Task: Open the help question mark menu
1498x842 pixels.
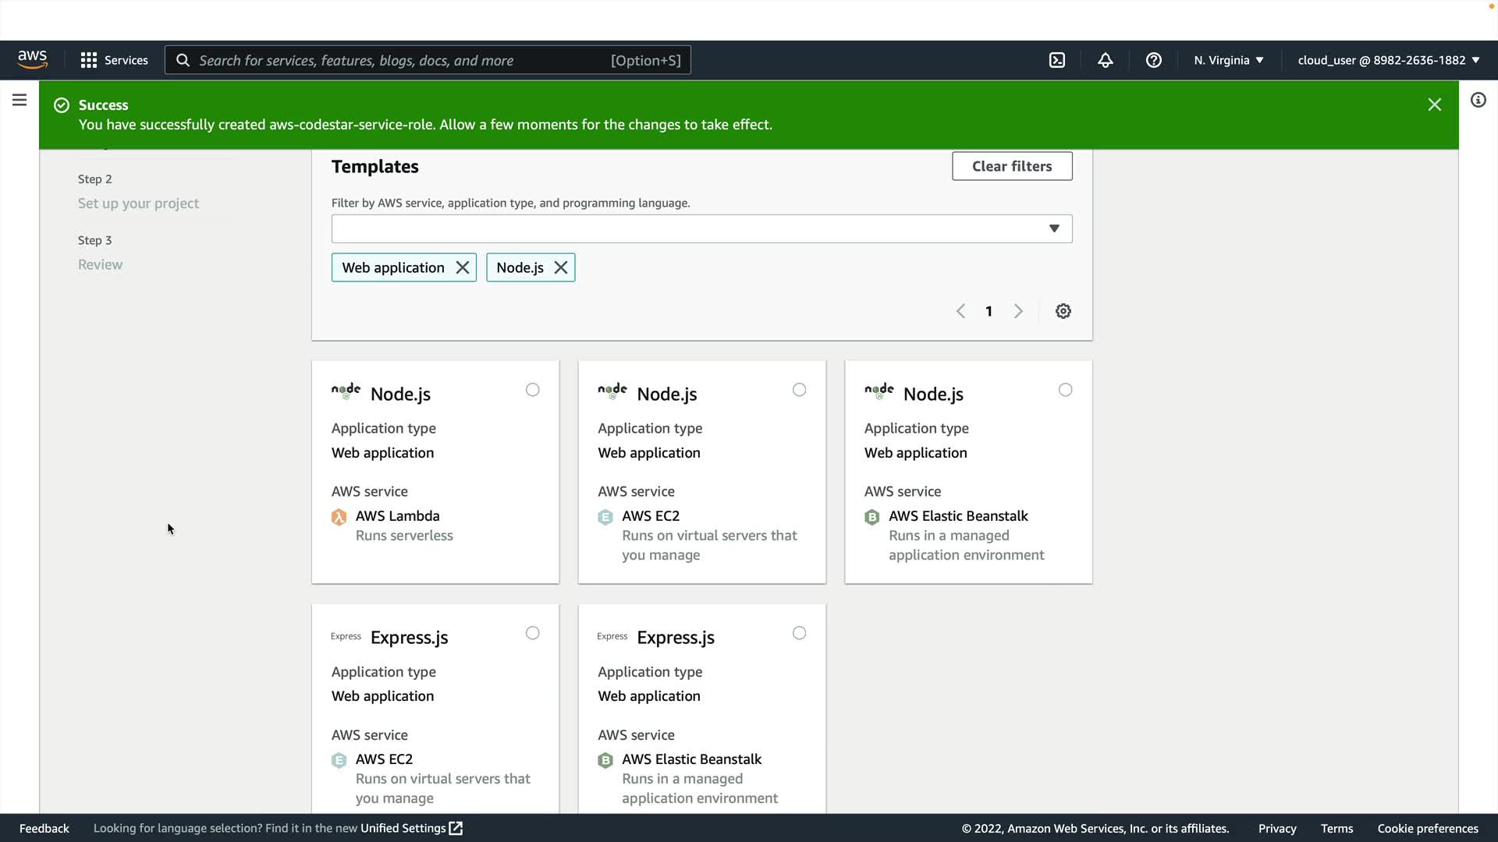Action: (x=1153, y=60)
